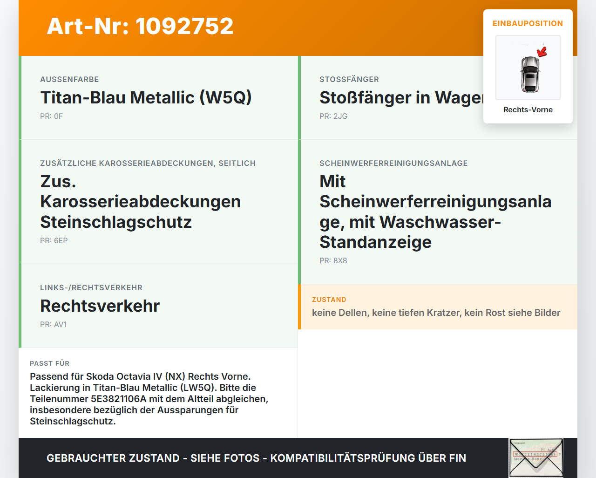Select the Rechts-Vorne caption
Screen dimensions: 596x478
528,109
